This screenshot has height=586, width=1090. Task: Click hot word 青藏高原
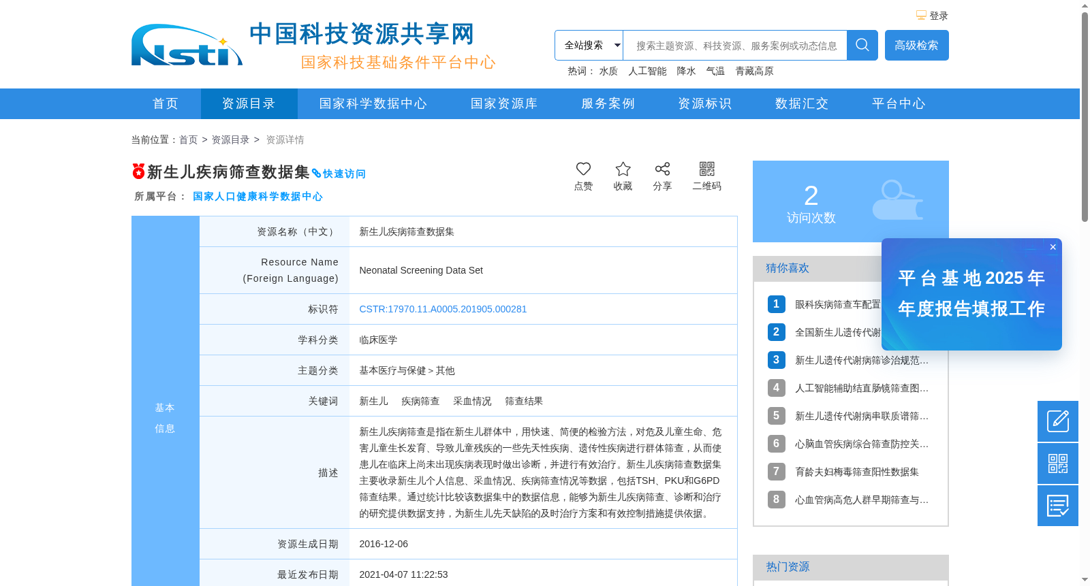[x=754, y=71]
